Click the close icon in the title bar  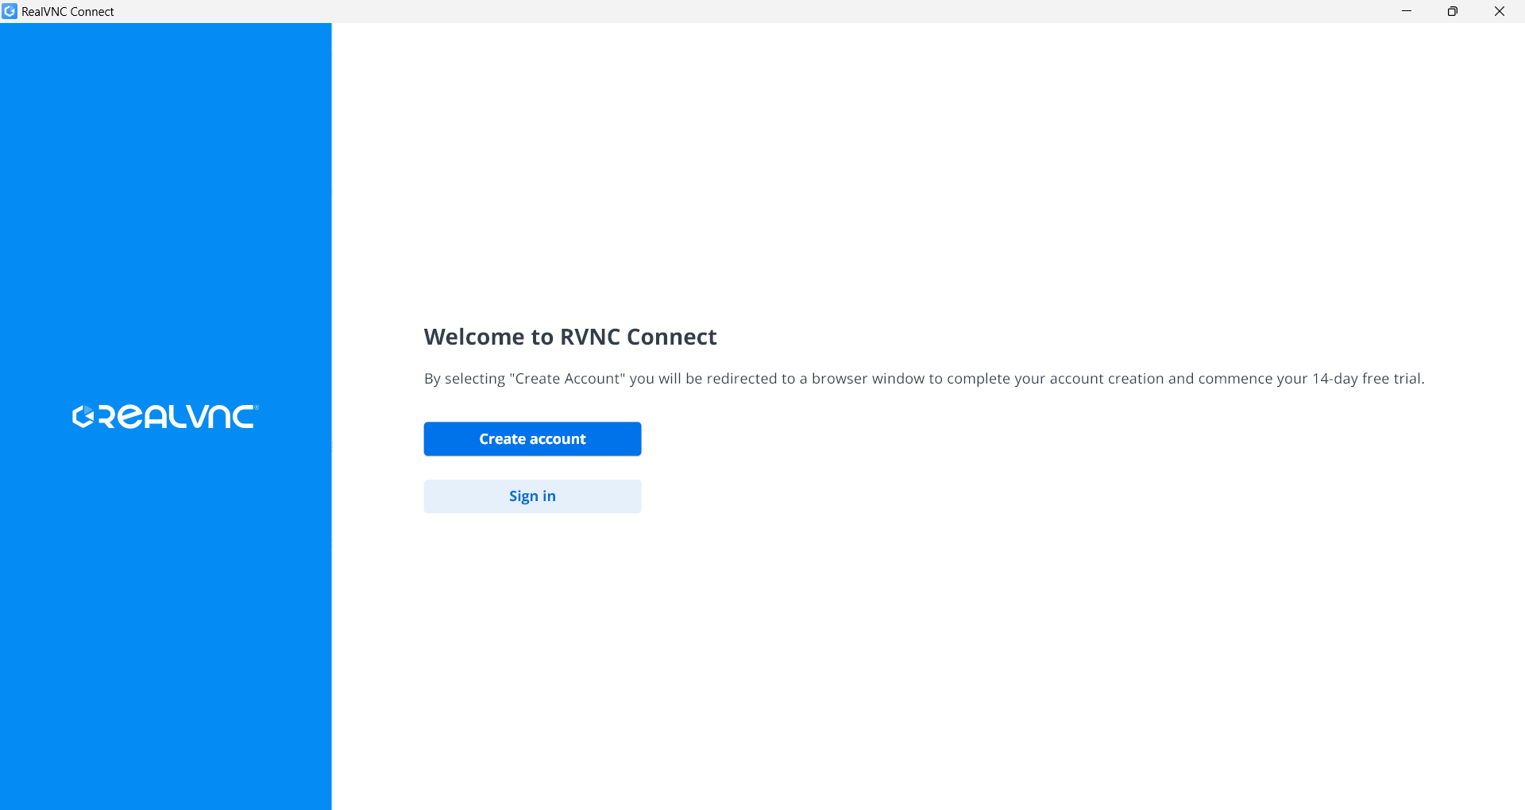pos(1500,11)
